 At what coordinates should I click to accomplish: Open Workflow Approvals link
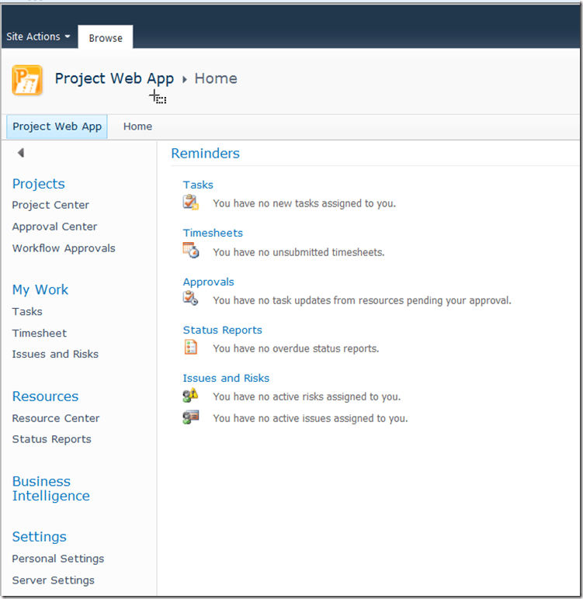tap(64, 248)
